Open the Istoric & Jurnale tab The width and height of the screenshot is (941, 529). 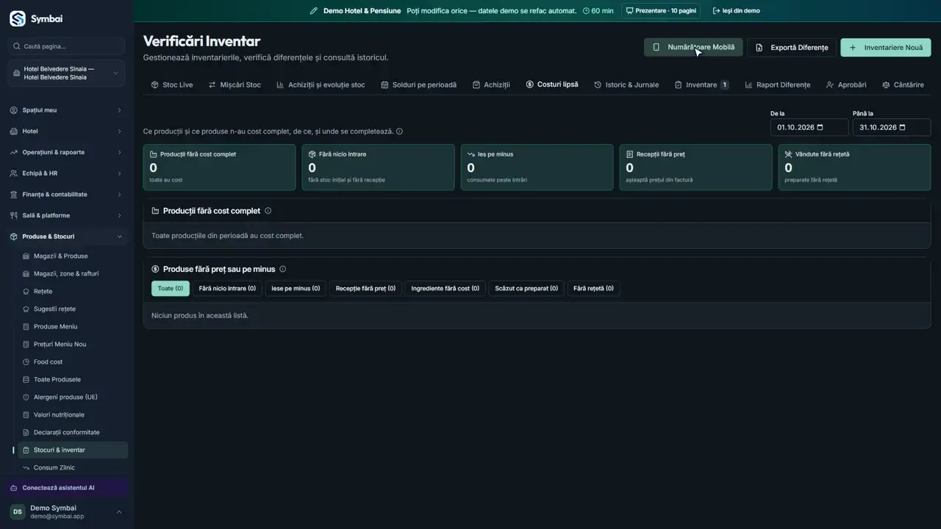[626, 85]
